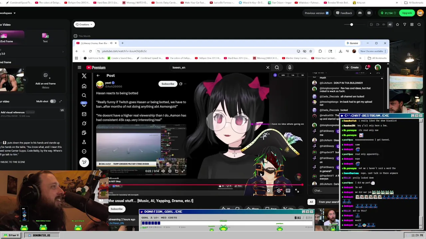Switch to grid layout icon in creations toolbar
This screenshot has width=426, height=239.
412,25
